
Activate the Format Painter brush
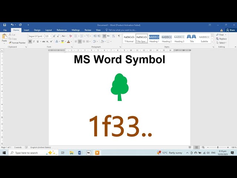pyautogui.click(x=10, y=43)
